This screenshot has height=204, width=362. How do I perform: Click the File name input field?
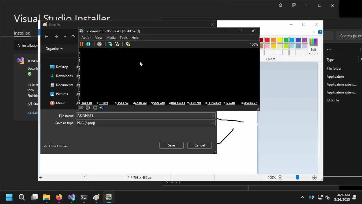point(143,116)
